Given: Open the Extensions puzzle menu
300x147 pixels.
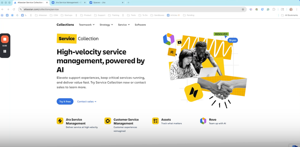Looking at the screenshot, I should point(274,9).
